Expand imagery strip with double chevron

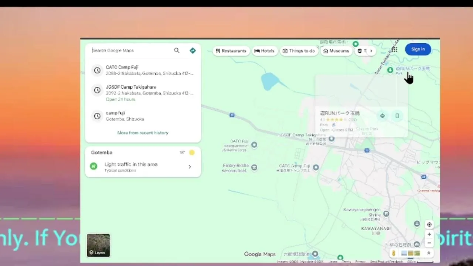429,253
